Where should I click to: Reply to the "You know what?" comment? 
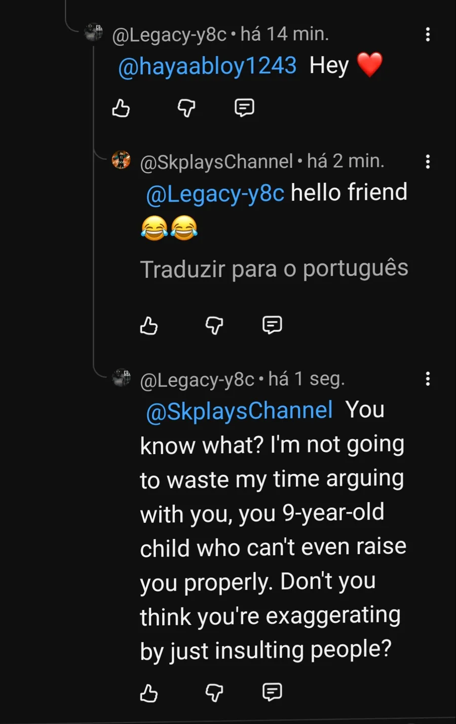(x=272, y=692)
